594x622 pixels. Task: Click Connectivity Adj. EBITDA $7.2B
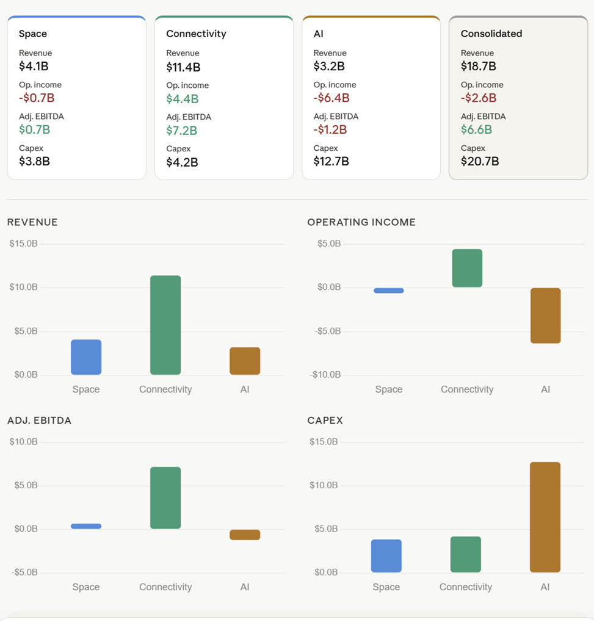coord(182,131)
